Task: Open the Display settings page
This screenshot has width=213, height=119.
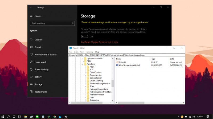Action: [x=38, y=40]
